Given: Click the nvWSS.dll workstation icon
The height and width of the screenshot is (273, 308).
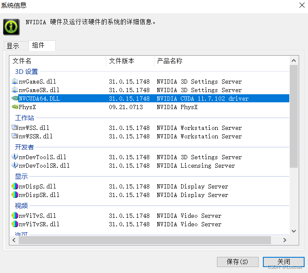Looking at the screenshot, I should click(15, 128).
